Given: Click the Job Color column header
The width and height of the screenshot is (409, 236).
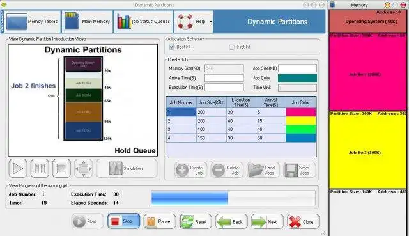Looking at the screenshot, I should tap(301, 102).
